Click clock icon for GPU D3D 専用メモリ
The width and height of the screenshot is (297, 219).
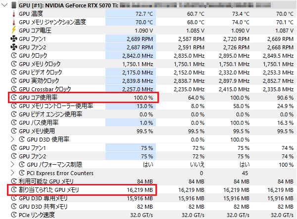point(14,198)
